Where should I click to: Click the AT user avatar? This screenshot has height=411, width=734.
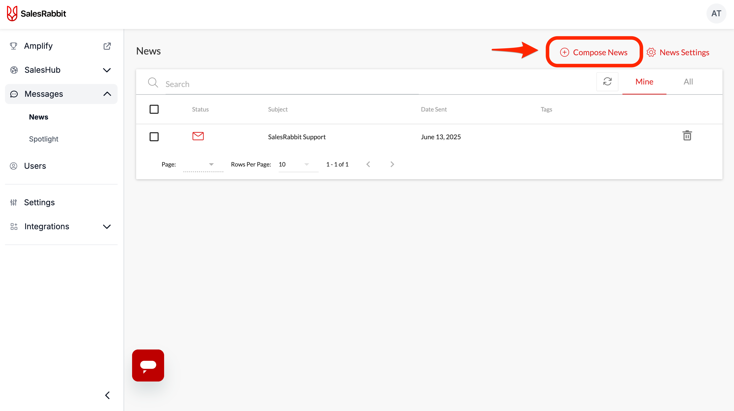pyautogui.click(x=716, y=13)
